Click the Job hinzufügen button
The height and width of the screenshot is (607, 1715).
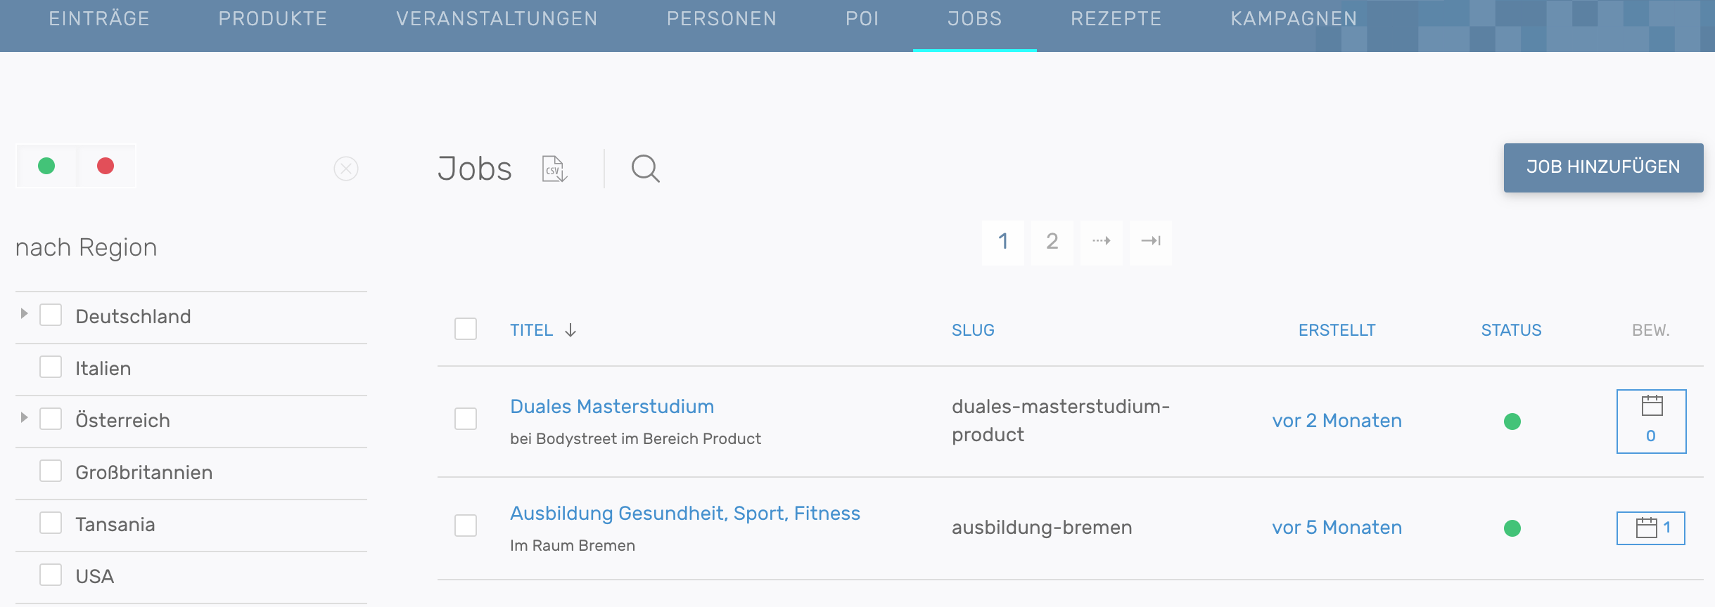pyautogui.click(x=1603, y=167)
